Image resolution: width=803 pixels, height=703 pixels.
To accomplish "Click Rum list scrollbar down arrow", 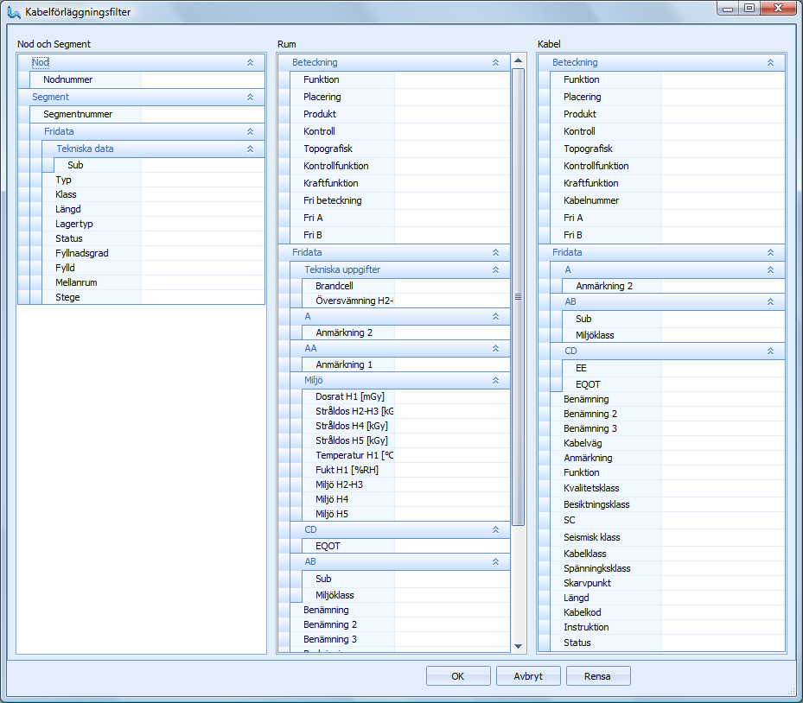I will (x=518, y=646).
